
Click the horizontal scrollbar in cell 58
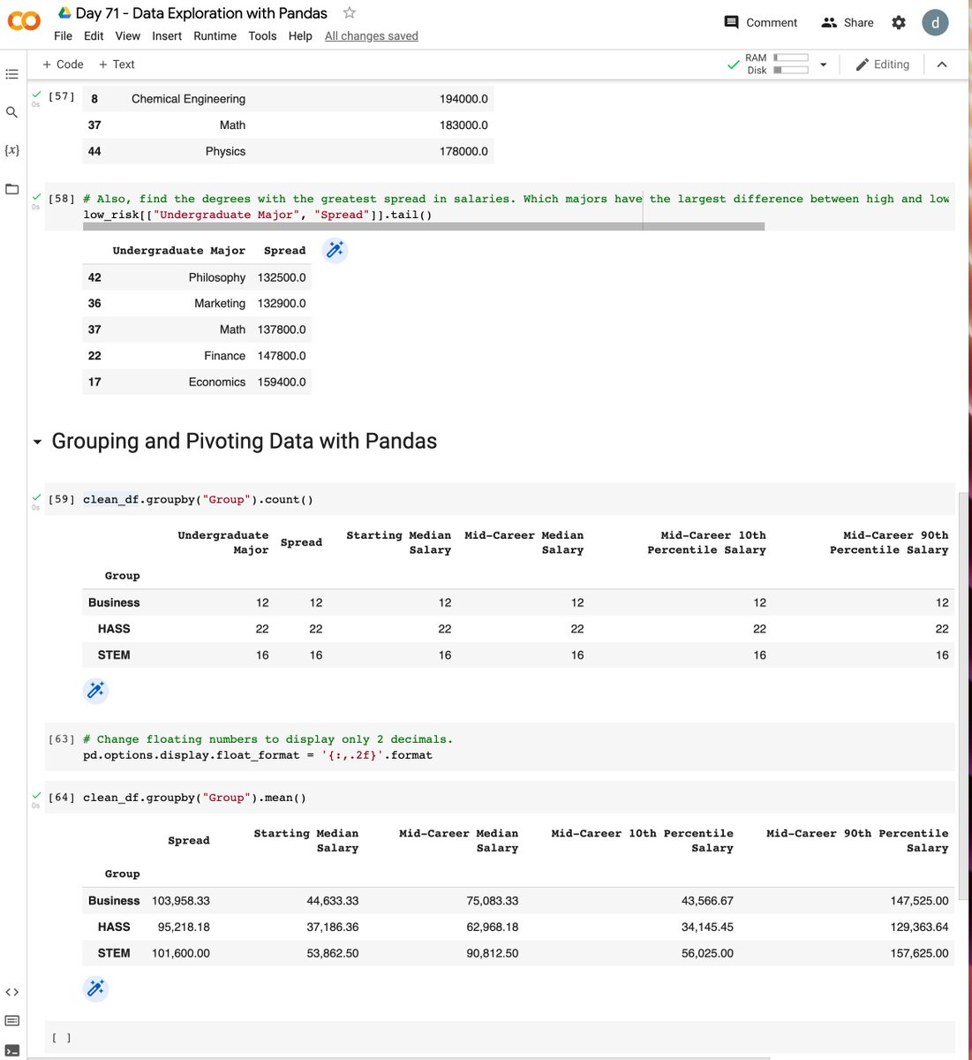pos(424,226)
